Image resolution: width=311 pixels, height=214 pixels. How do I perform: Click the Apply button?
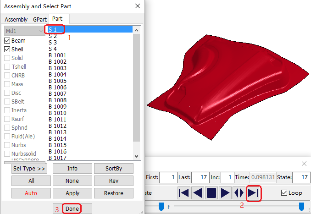72,193
